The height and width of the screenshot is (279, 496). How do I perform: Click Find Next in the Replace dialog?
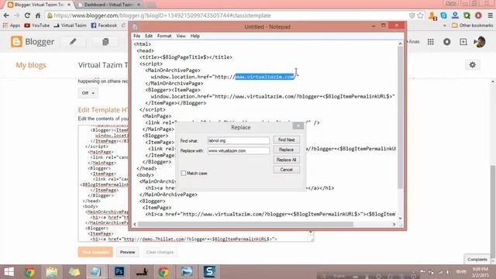coord(286,139)
